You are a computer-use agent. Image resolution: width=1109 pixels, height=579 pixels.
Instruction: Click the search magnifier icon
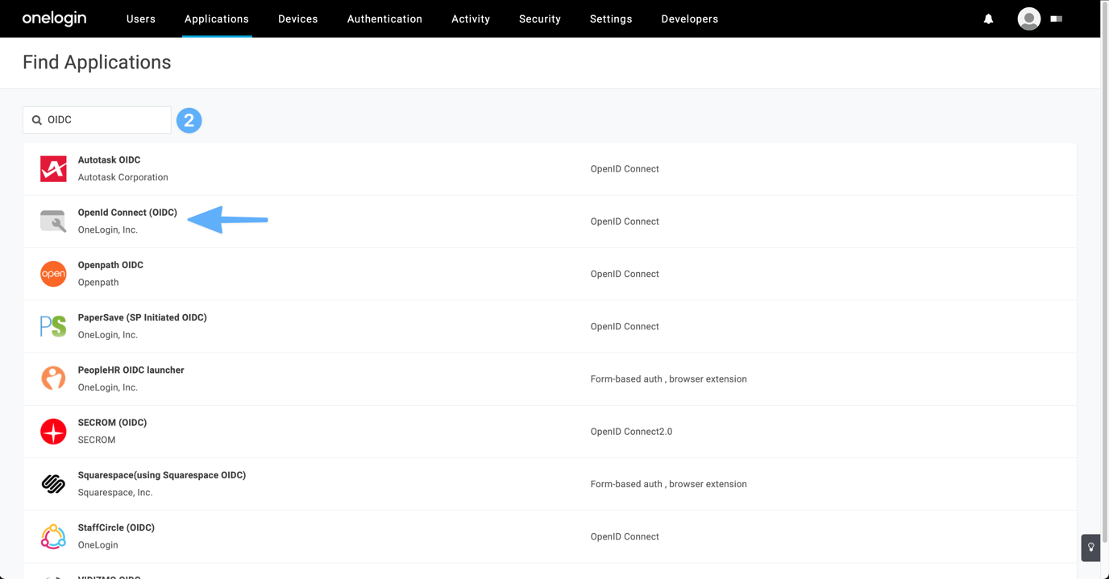[36, 120]
